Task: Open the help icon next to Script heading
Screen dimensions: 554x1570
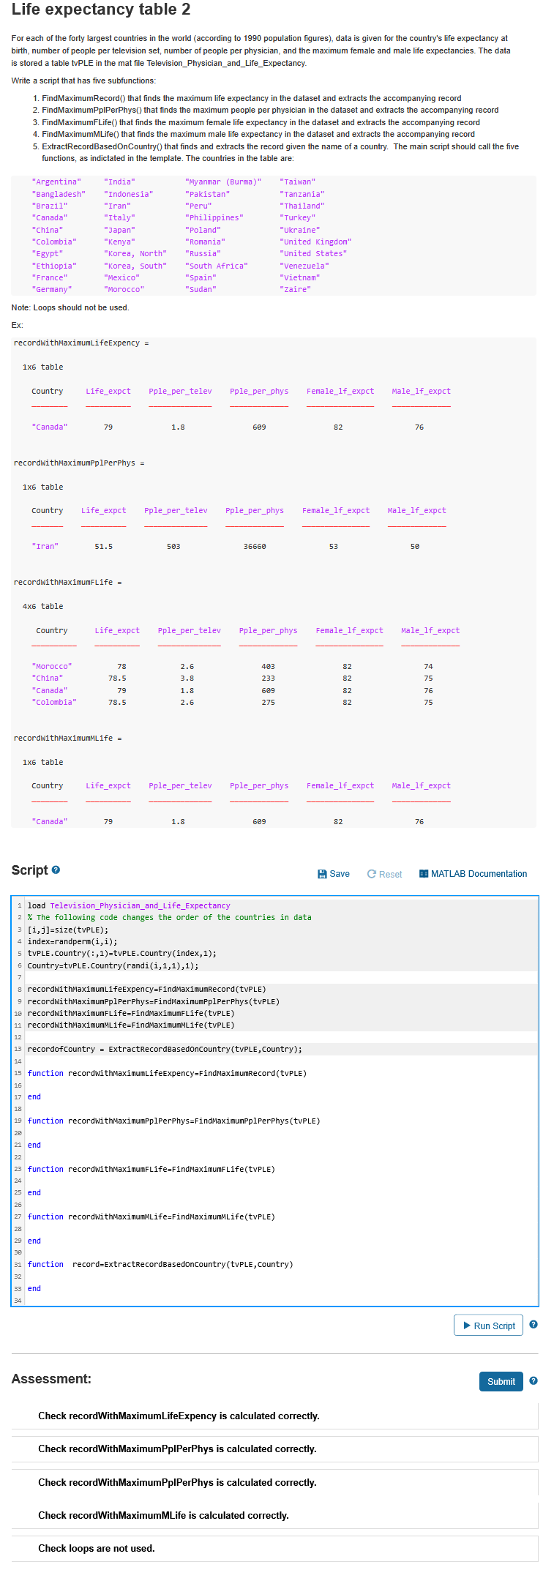Action: pyautogui.click(x=56, y=870)
